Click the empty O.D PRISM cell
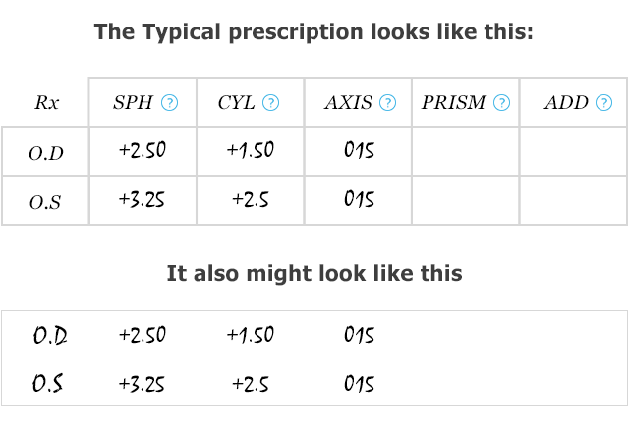This screenshot has width=629, height=429. tap(466, 151)
